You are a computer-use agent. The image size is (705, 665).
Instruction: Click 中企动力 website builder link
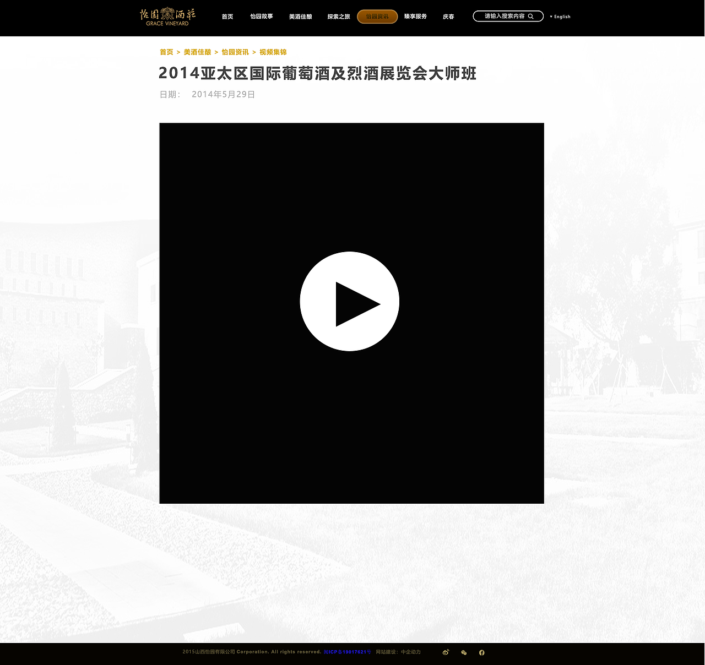(411, 652)
